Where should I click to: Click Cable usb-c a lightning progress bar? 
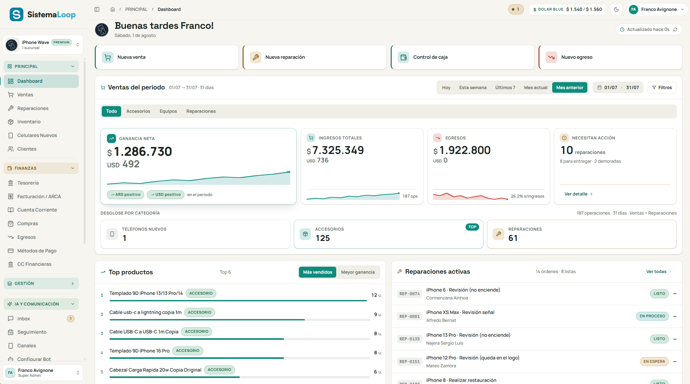click(x=240, y=320)
